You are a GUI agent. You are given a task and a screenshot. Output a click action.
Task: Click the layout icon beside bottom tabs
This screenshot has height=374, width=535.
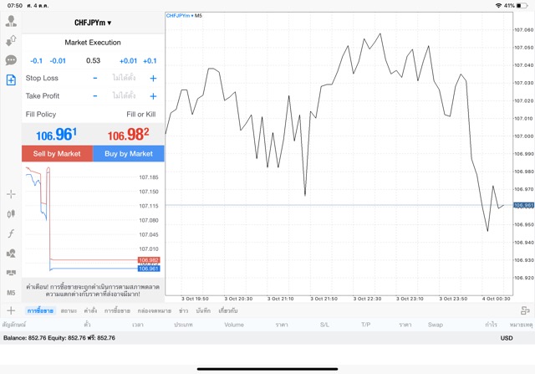[x=524, y=310]
